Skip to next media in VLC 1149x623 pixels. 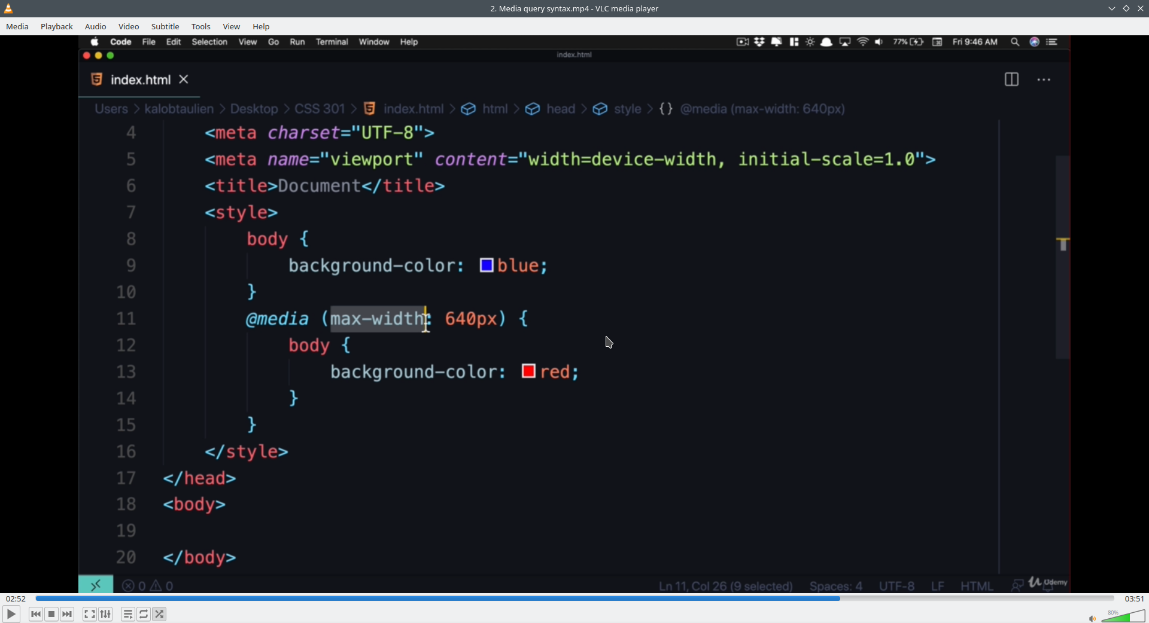point(67,614)
